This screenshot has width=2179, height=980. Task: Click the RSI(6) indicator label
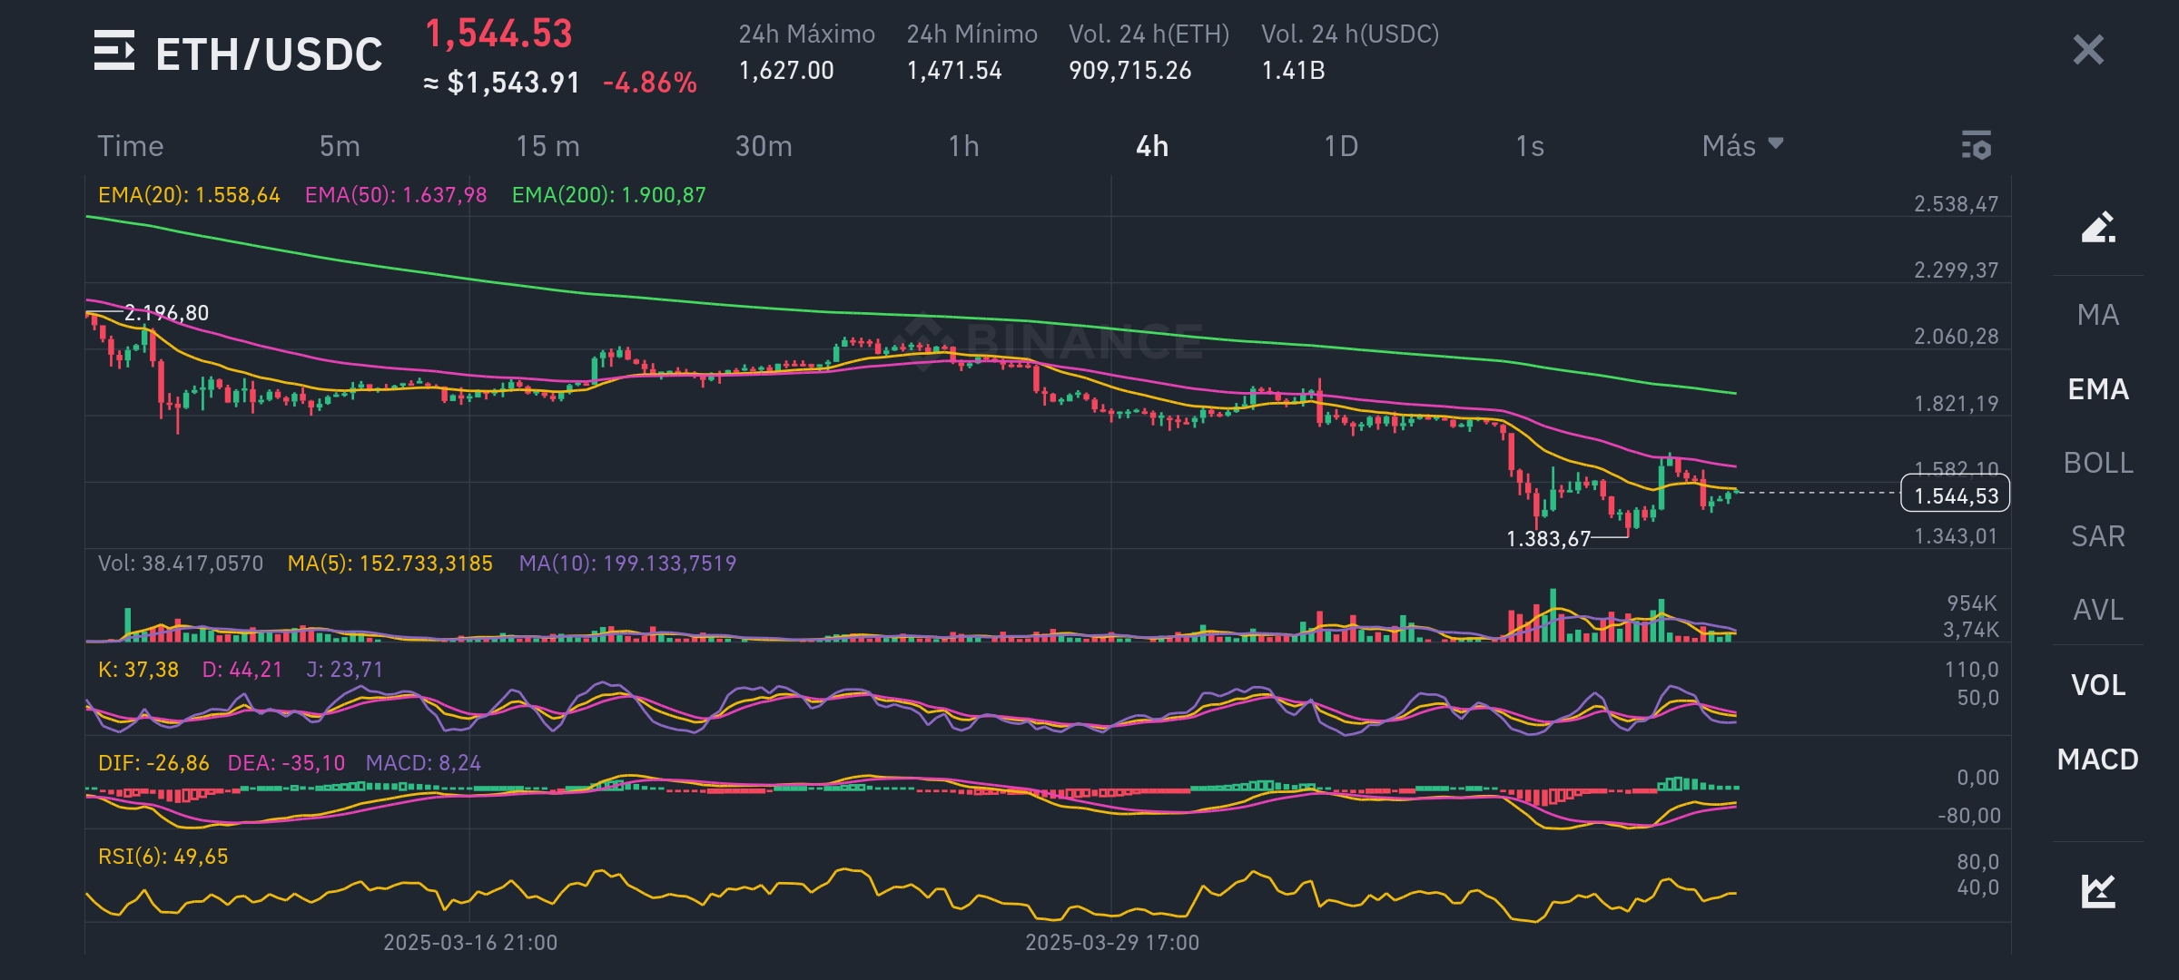pos(163,856)
